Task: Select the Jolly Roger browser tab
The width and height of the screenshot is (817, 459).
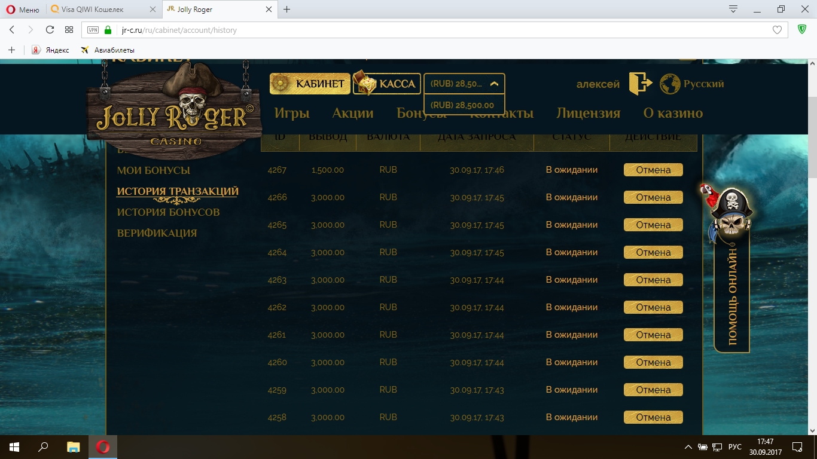Action: click(220, 10)
